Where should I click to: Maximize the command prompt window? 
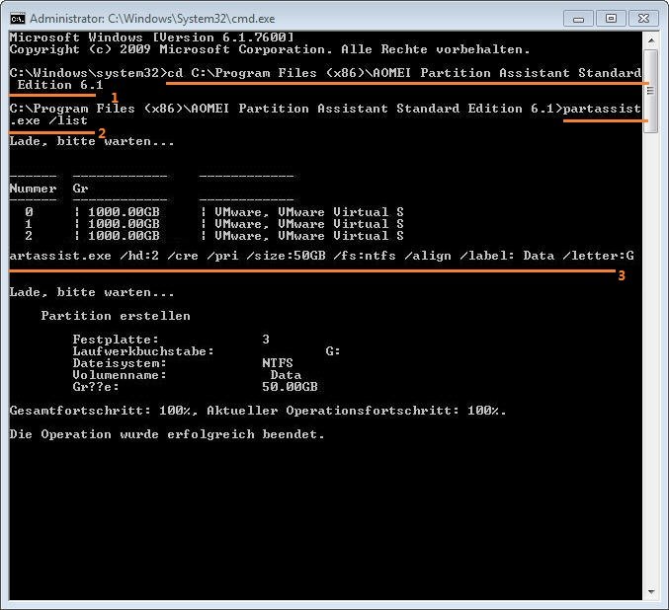(x=611, y=19)
